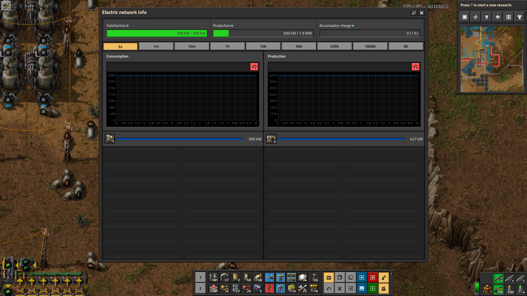Close the Electric network info window

[x=422, y=13]
